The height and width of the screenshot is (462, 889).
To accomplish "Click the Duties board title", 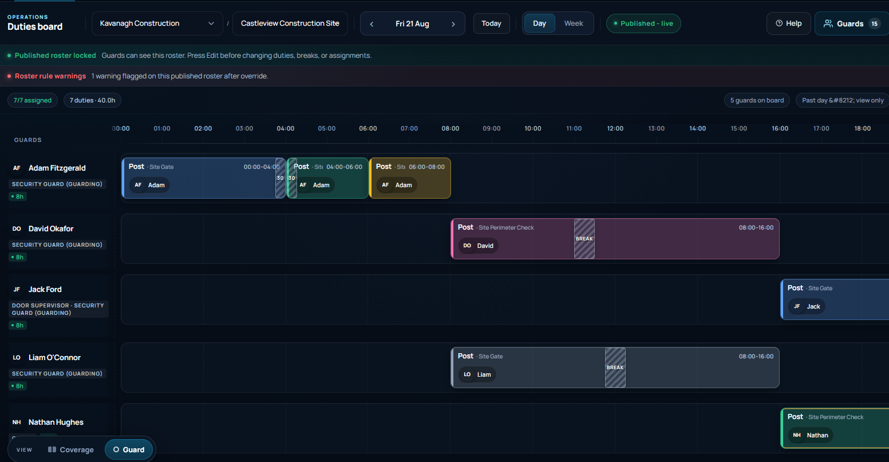I will tap(35, 27).
